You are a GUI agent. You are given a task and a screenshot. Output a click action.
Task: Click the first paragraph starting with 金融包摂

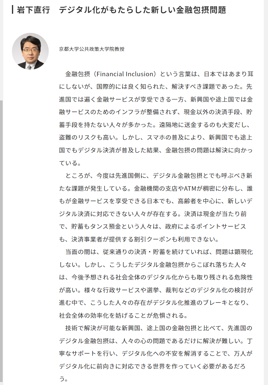click(x=156, y=119)
